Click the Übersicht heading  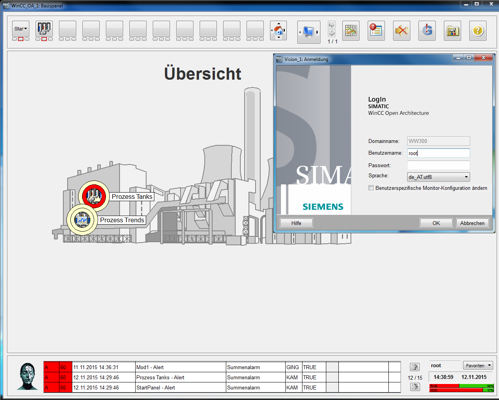202,73
